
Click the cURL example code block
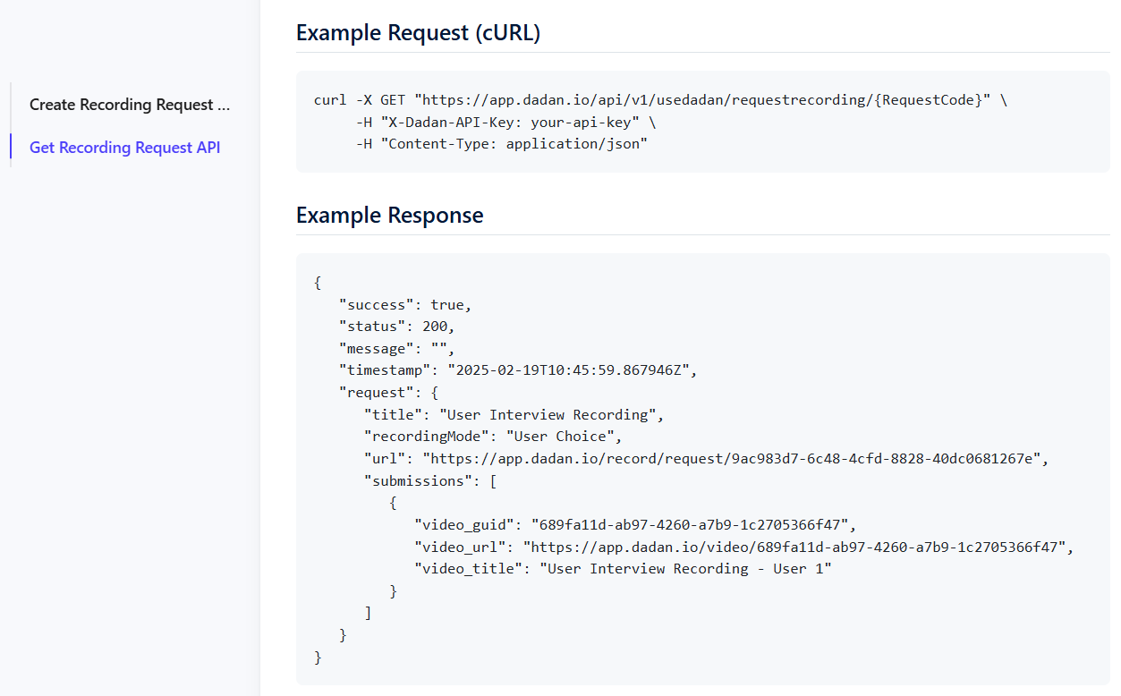(x=703, y=122)
